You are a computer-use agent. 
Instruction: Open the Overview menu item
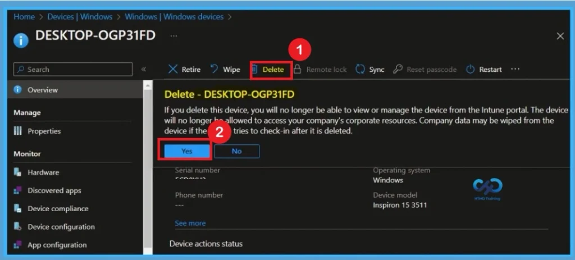(x=75, y=90)
